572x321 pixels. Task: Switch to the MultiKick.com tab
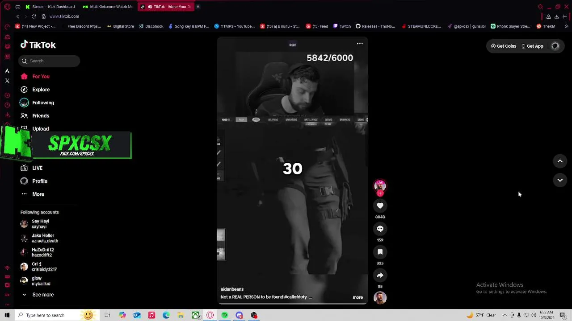(107, 7)
